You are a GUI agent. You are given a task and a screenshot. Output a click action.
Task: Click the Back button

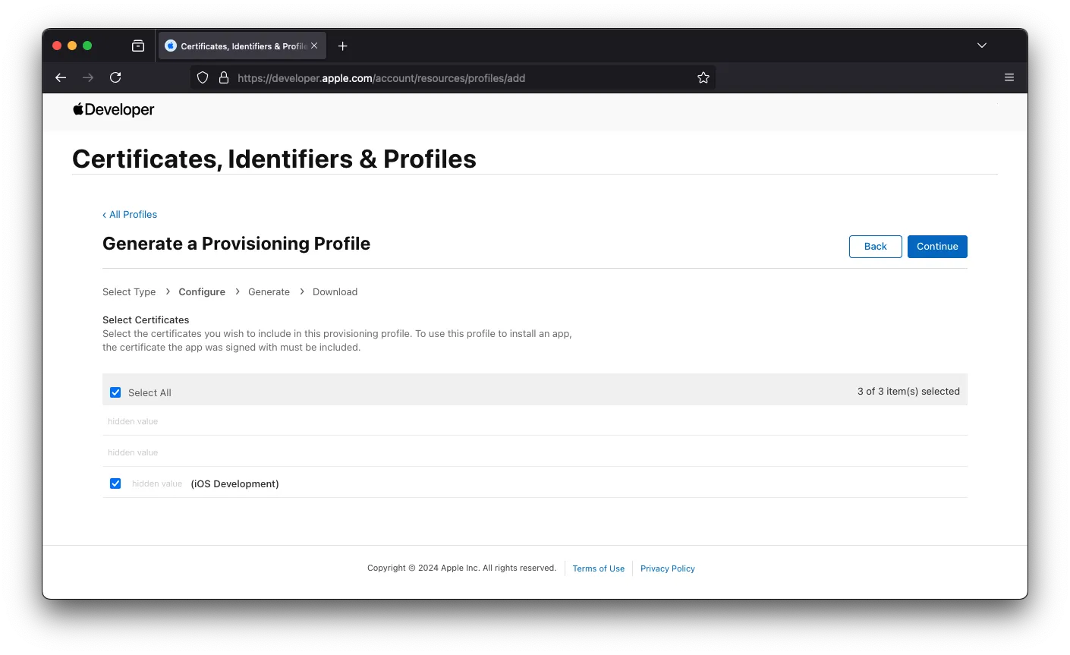coord(876,247)
